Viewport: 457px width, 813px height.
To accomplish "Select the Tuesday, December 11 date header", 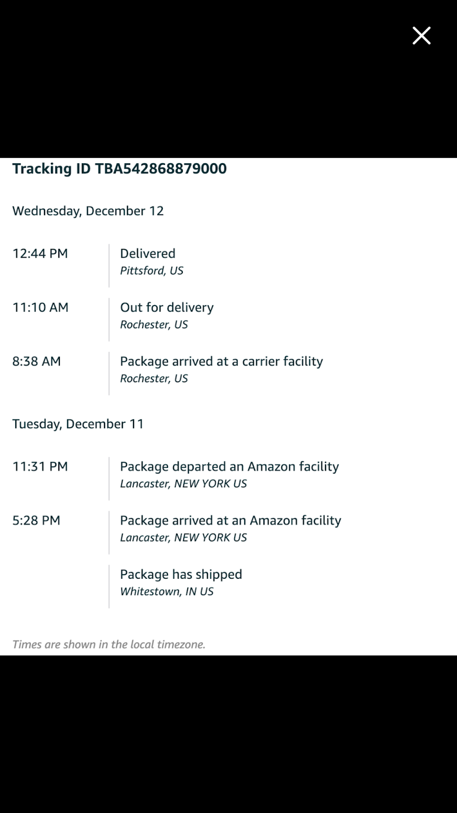I will pyautogui.click(x=78, y=424).
